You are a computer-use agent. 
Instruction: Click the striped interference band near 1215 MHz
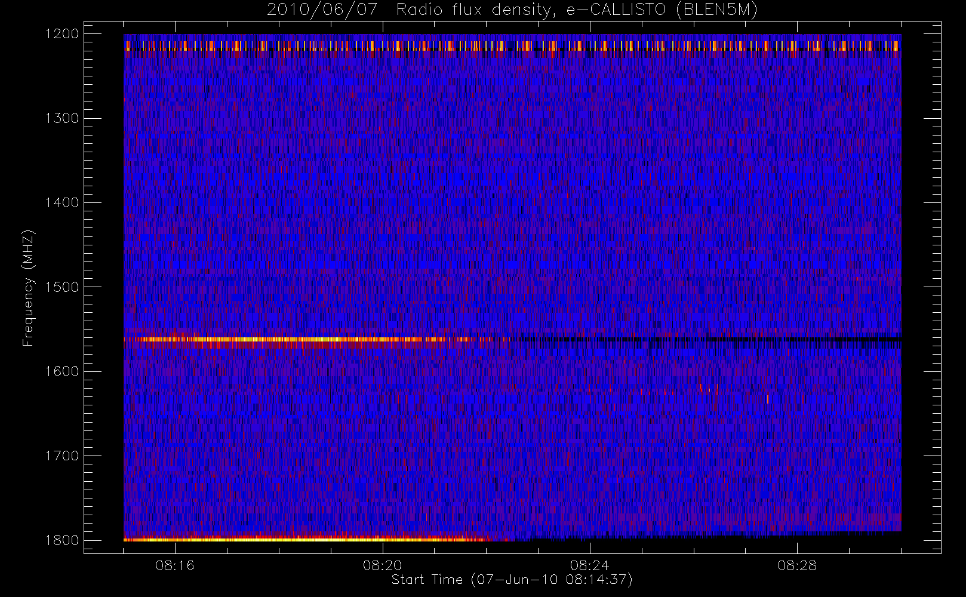512,46
